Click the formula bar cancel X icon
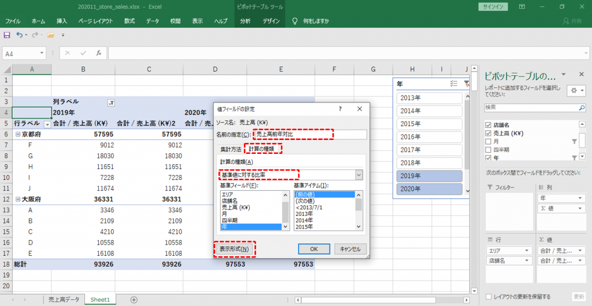This screenshot has height=306, width=592. pos(68,53)
